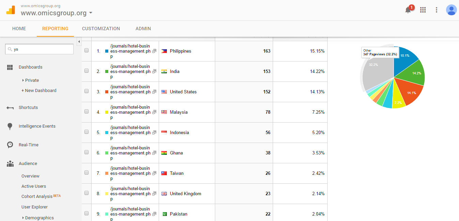Image resolution: width=459 pixels, height=221 pixels.
Task: Tick the checkbox for row 8 United Kingdom
Action: pos(86,193)
